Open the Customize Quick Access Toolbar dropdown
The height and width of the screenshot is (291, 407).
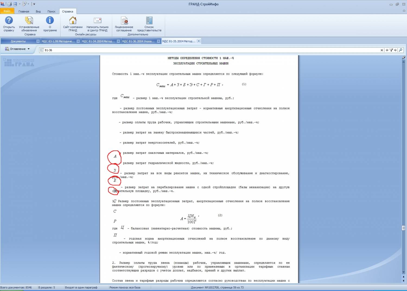point(34,4)
